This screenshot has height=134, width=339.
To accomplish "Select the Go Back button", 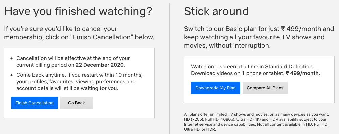I will [76, 103].
